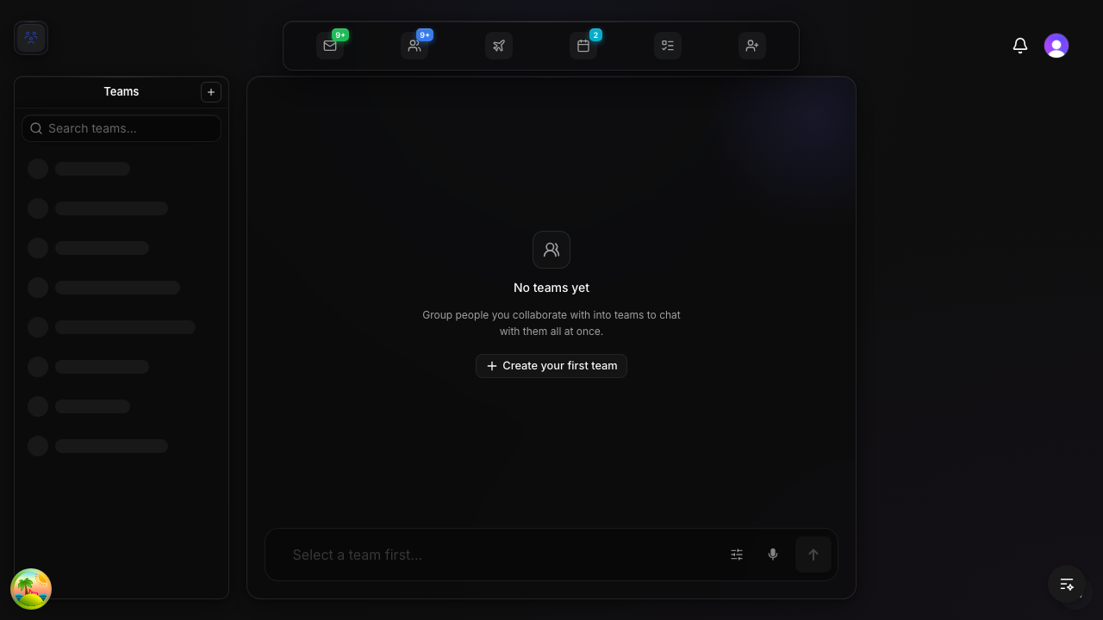
Task: Open the purple profile avatar
Action: pos(1056,46)
